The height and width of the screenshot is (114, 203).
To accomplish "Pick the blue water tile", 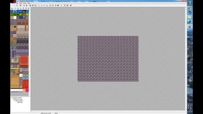I will (x=12, y=11).
